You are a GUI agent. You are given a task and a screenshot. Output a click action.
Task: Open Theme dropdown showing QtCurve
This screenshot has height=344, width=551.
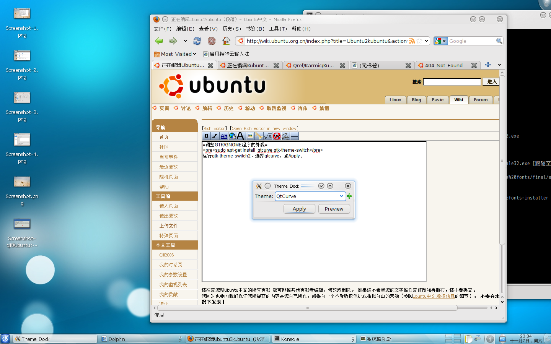[310, 196]
